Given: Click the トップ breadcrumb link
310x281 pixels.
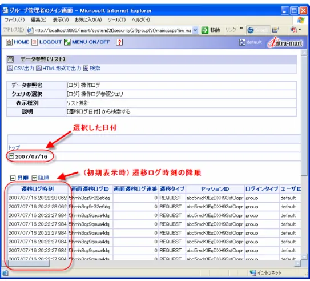Looking at the screenshot, I should (14, 147).
